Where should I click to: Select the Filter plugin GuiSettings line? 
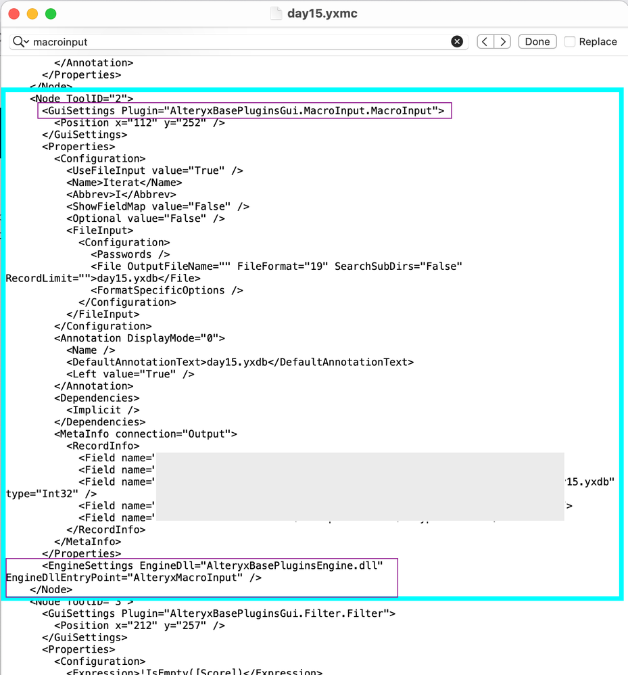(x=223, y=613)
